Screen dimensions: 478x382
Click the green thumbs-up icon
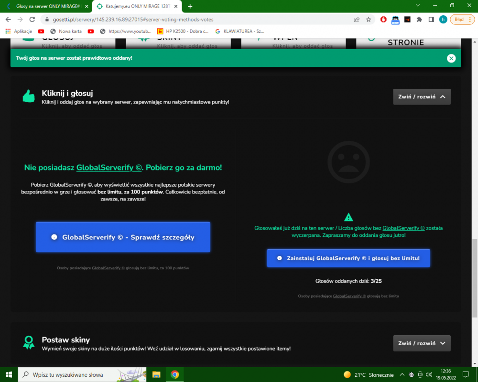pyautogui.click(x=29, y=96)
